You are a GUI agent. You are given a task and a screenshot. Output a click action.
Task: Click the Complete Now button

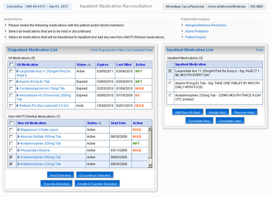coord(199,121)
